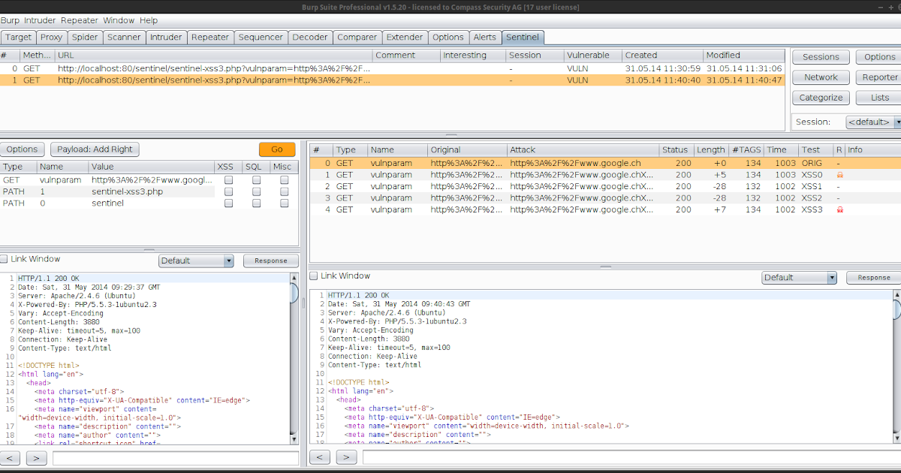Screen dimensions: 901x473
Task: Switch to the Repeater tab
Action: click(x=210, y=37)
